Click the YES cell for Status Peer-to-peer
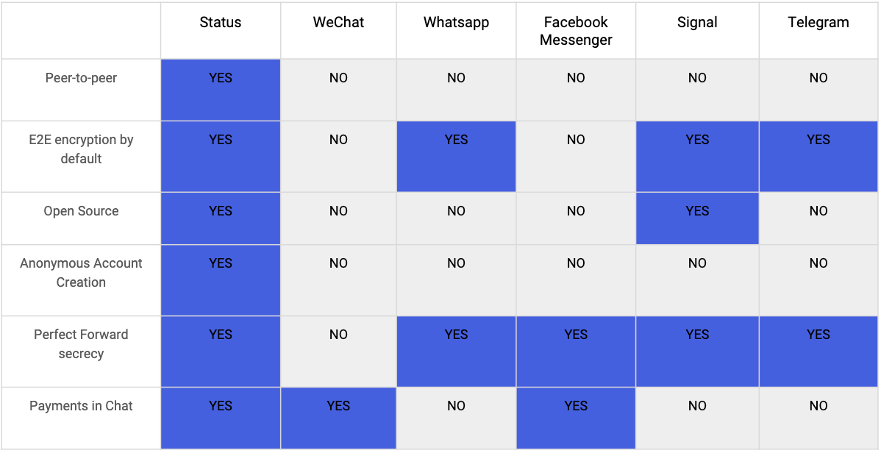Viewport: 881px width, 453px height. pyautogui.click(x=221, y=90)
